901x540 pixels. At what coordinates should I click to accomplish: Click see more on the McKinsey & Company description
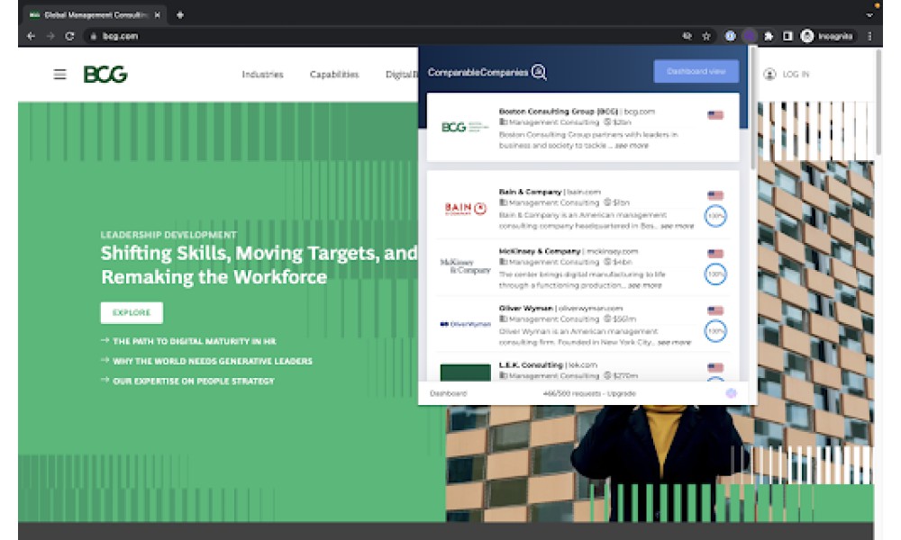click(645, 285)
